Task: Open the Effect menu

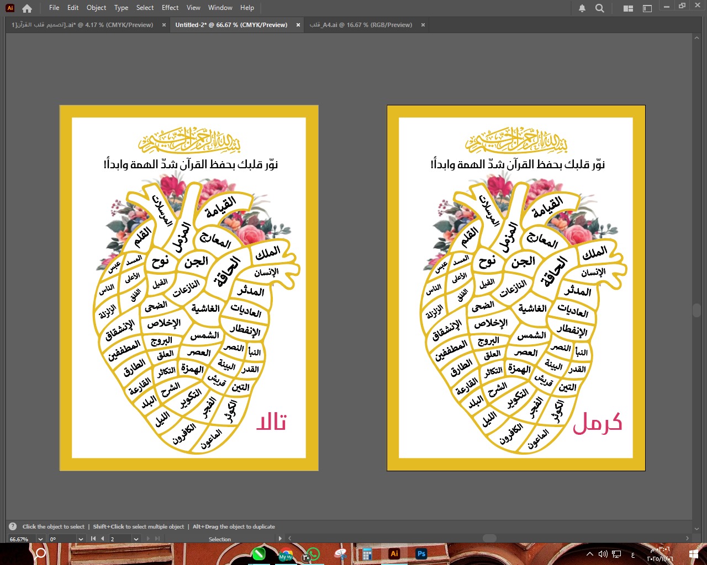Action: point(170,8)
